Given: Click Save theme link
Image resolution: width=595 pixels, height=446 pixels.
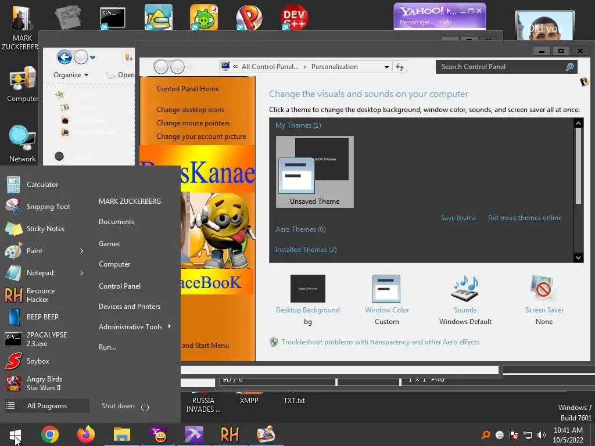Looking at the screenshot, I should coord(458,218).
